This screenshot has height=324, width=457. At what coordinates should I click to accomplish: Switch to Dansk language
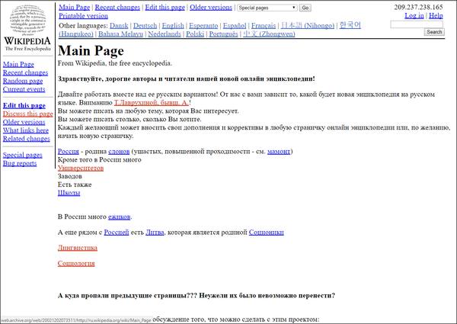coord(119,26)
